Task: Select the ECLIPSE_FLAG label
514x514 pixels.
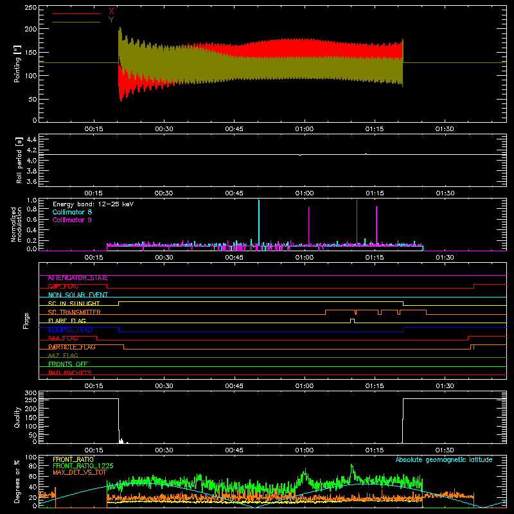Action: [x=70, y=330]
